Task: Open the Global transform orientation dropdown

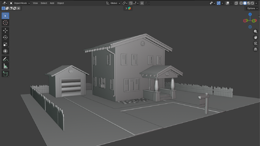Action: [x=113, y=3]
